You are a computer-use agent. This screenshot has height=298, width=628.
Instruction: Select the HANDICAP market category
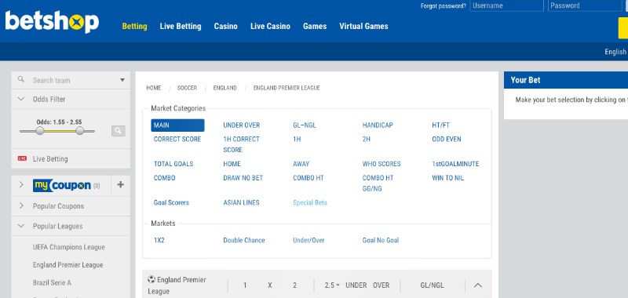[x=378, y=125]
